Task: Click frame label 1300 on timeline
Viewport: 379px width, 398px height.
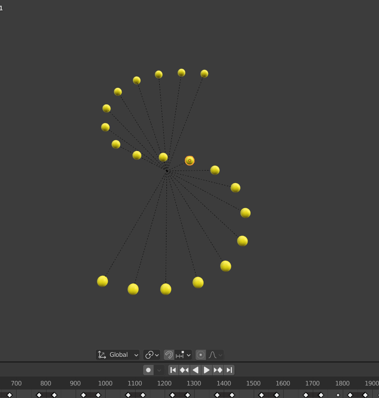Action: tap(194, 383)
